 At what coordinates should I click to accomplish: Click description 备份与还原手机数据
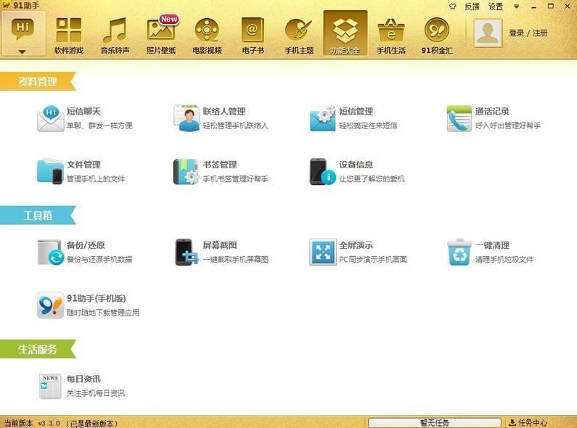pyautogui.click(x=99, y=260)
